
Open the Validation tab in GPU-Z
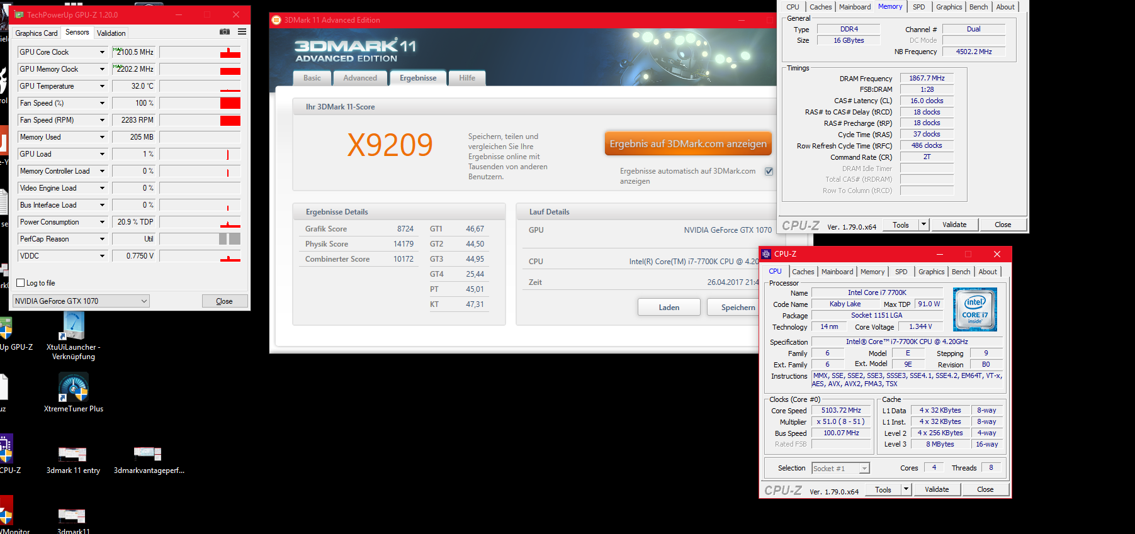tap(111, 33)
